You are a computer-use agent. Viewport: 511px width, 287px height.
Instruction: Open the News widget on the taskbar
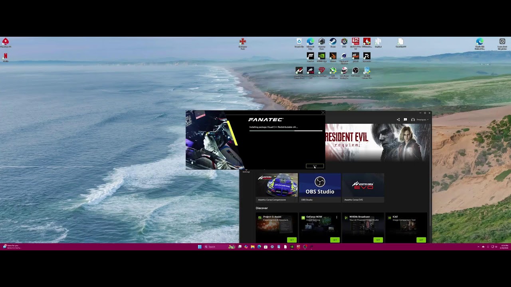click(12, 247)
